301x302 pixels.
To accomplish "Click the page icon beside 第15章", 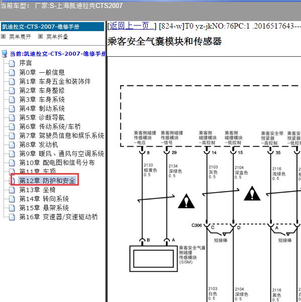I will (x=12, y=208).
